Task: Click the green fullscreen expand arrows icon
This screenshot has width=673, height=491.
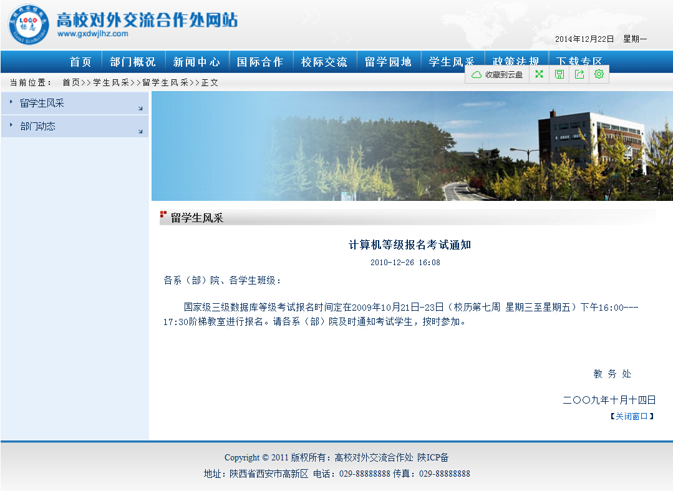Action: [539, 74]
